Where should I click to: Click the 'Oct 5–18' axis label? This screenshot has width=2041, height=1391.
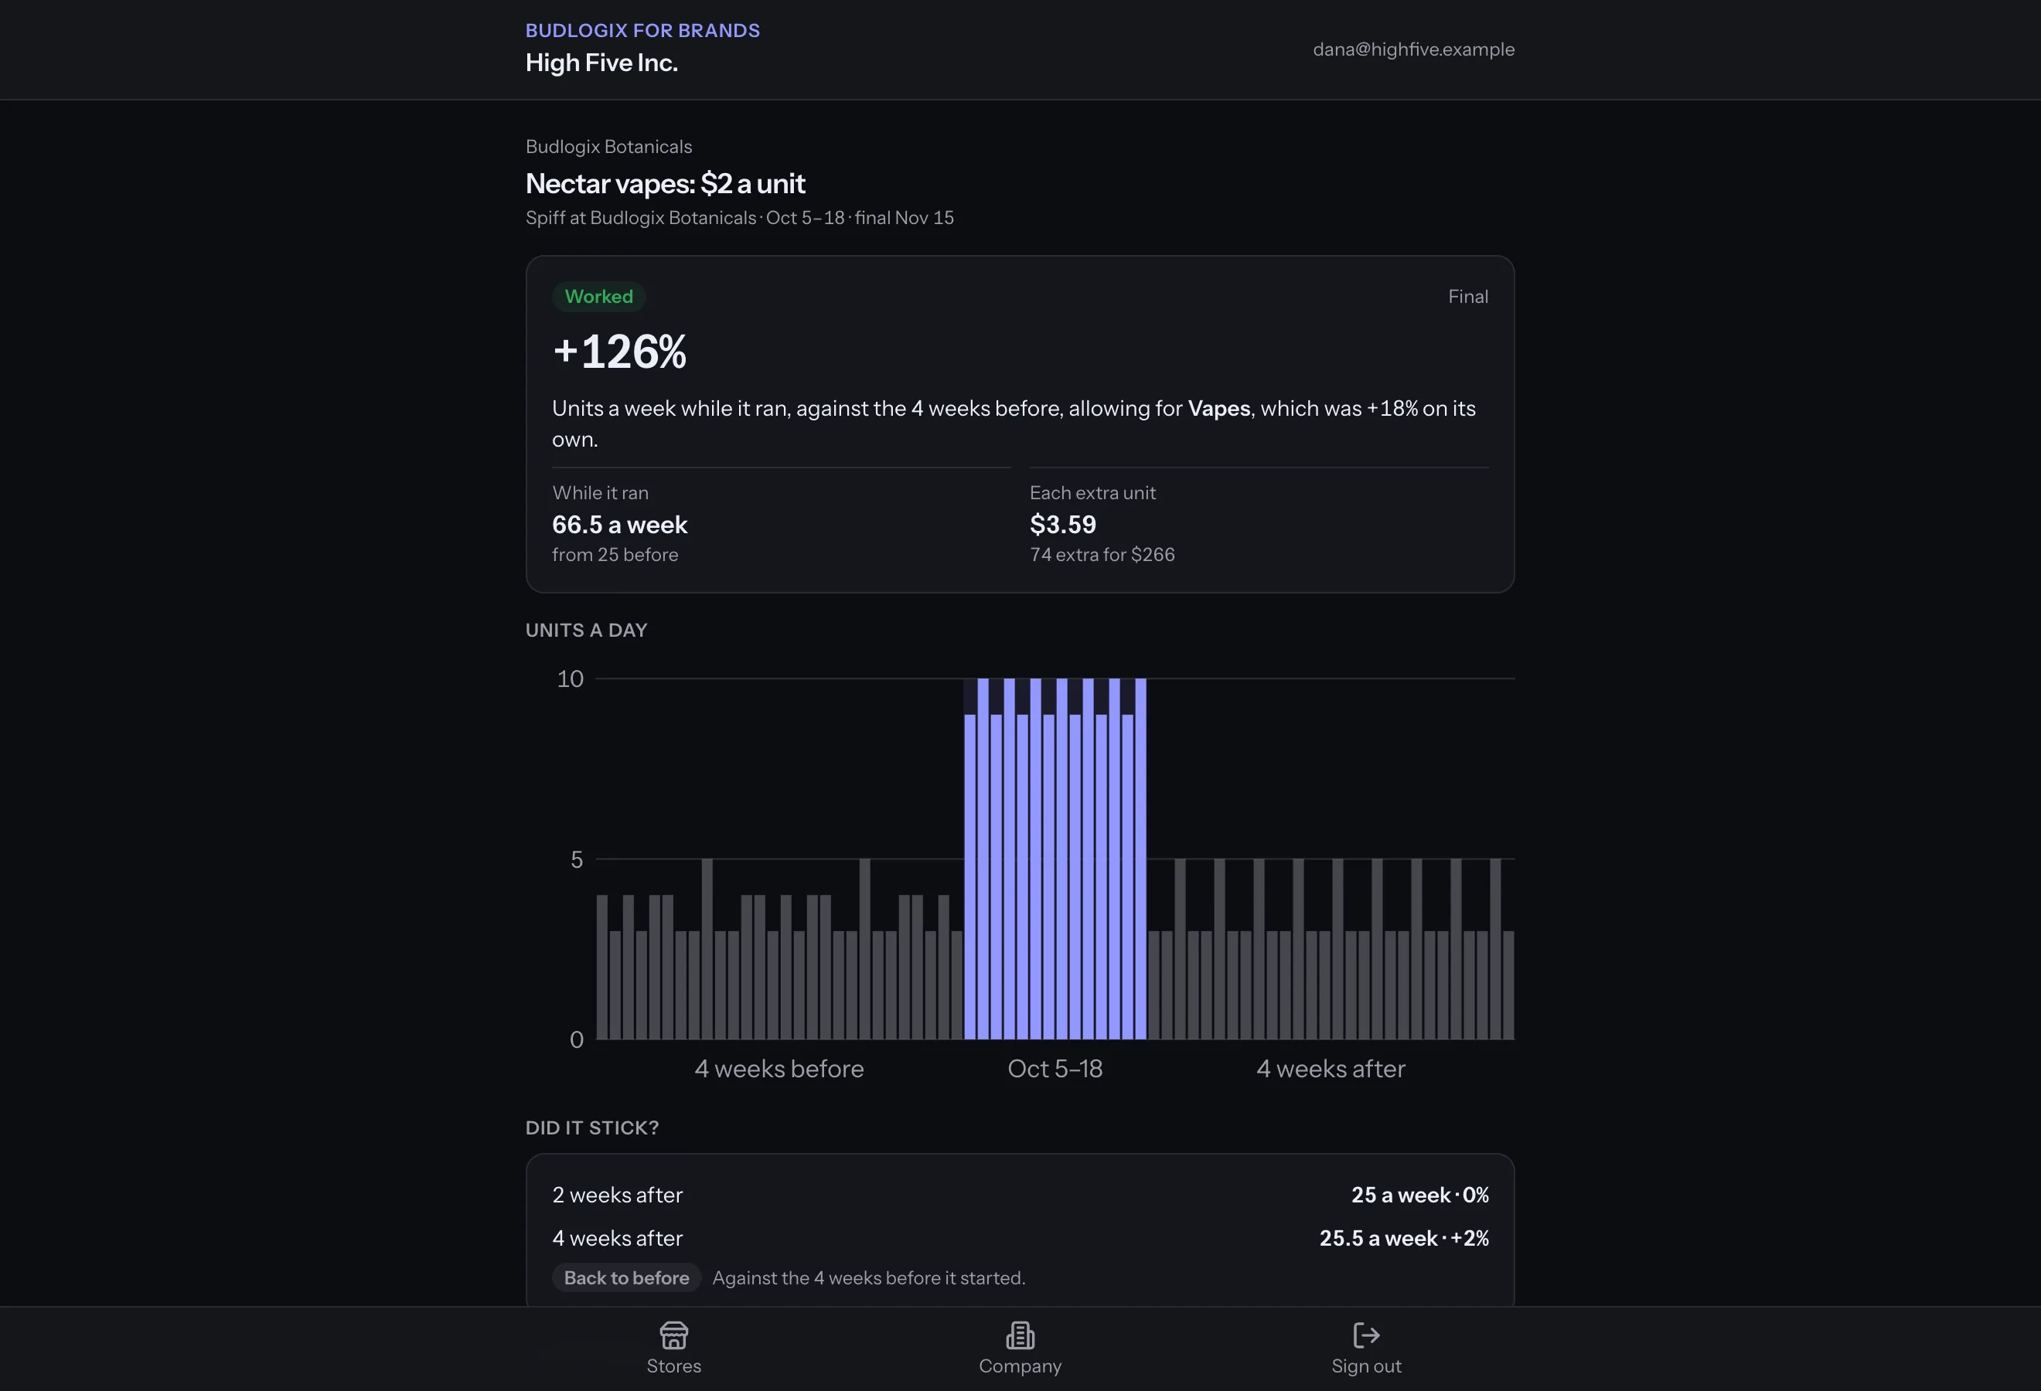(x=1055, y=1069)
